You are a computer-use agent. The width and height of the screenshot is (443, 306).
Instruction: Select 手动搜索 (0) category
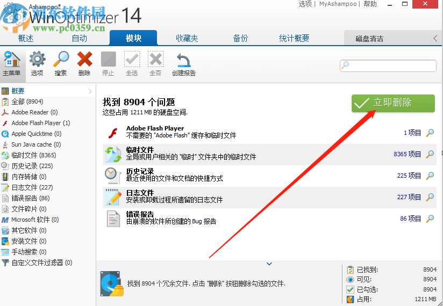click(47, 252)
